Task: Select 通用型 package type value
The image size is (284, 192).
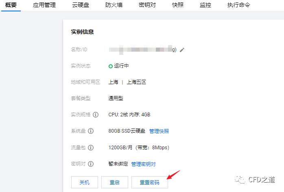Action: [x=116, y=98]
